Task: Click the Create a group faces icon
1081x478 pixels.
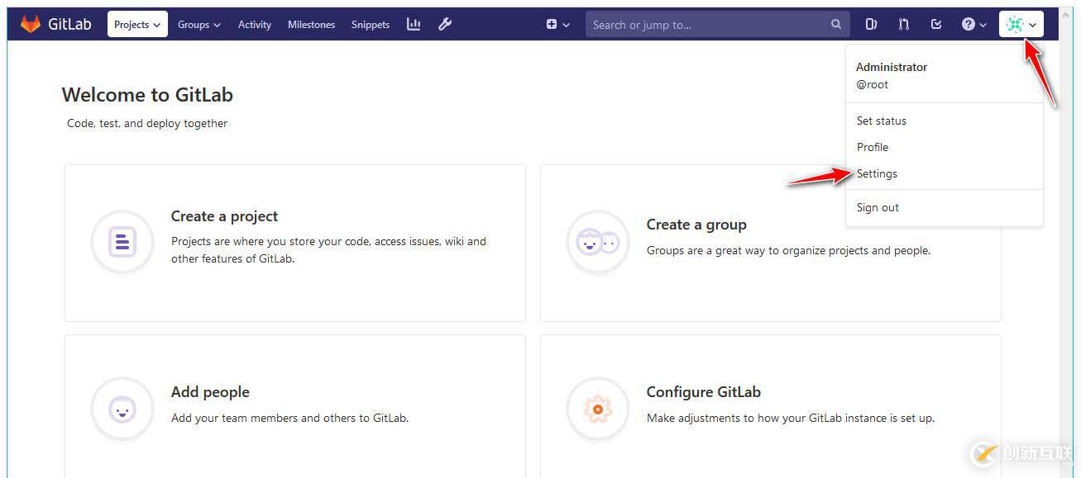Action: (597, 243)
